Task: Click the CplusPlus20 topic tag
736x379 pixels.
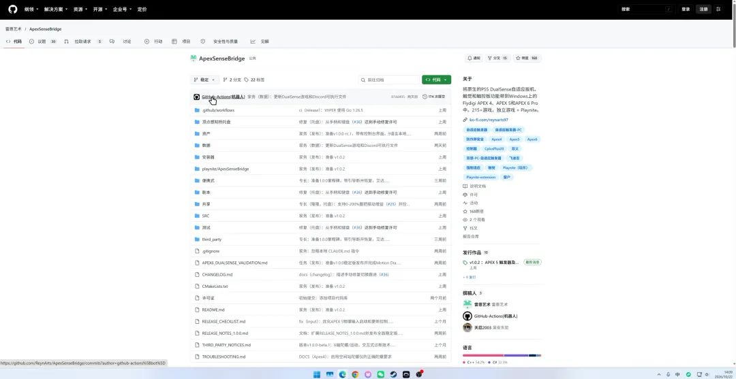Action: click(x=494, y=148)
